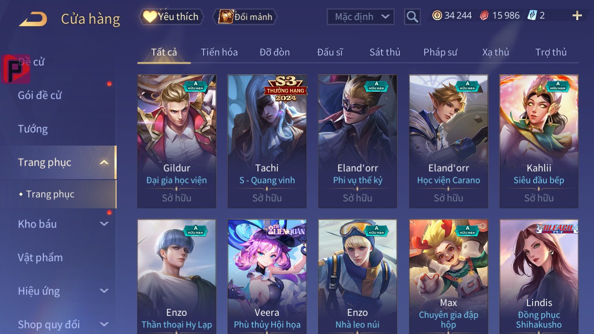Screen dimensions: 594x334
Task: Switch to the Pháp sư tab
Action: [440, 52]
